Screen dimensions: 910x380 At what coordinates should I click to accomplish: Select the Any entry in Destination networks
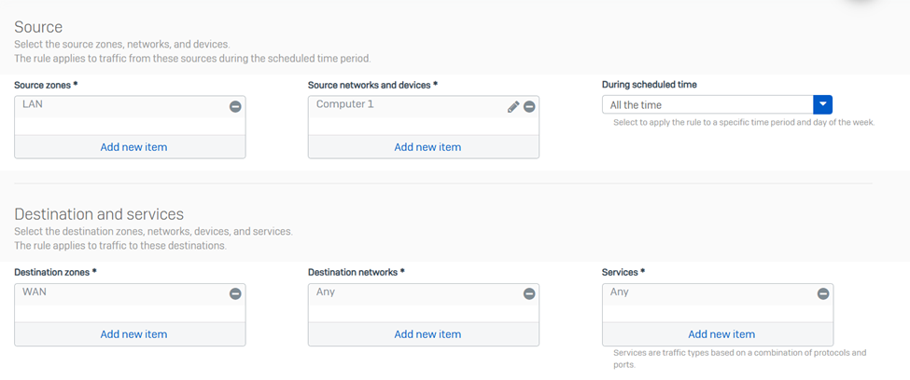click(326, 292)
